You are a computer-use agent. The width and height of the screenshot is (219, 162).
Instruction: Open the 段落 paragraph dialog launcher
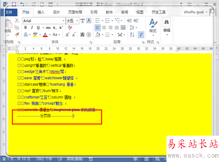(x=143, y=42)
